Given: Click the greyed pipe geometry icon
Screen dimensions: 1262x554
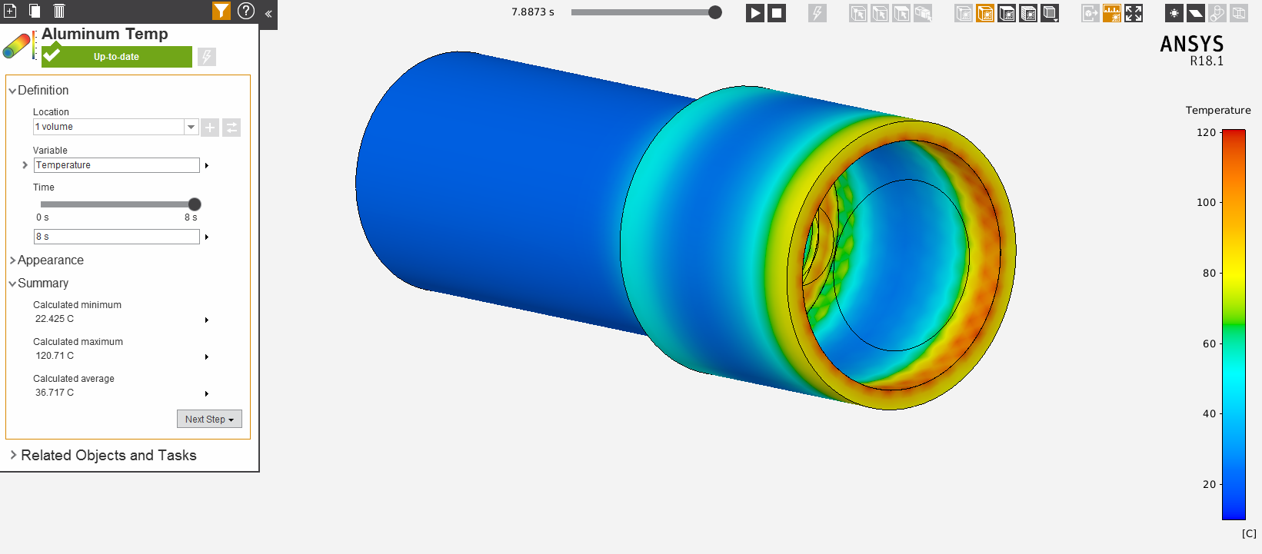Looking at the screenshot, I should click(x=1217, y=13).
